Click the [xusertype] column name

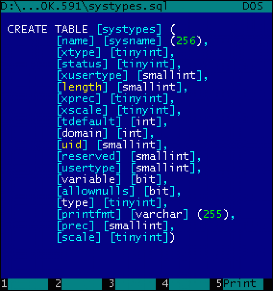92,75
